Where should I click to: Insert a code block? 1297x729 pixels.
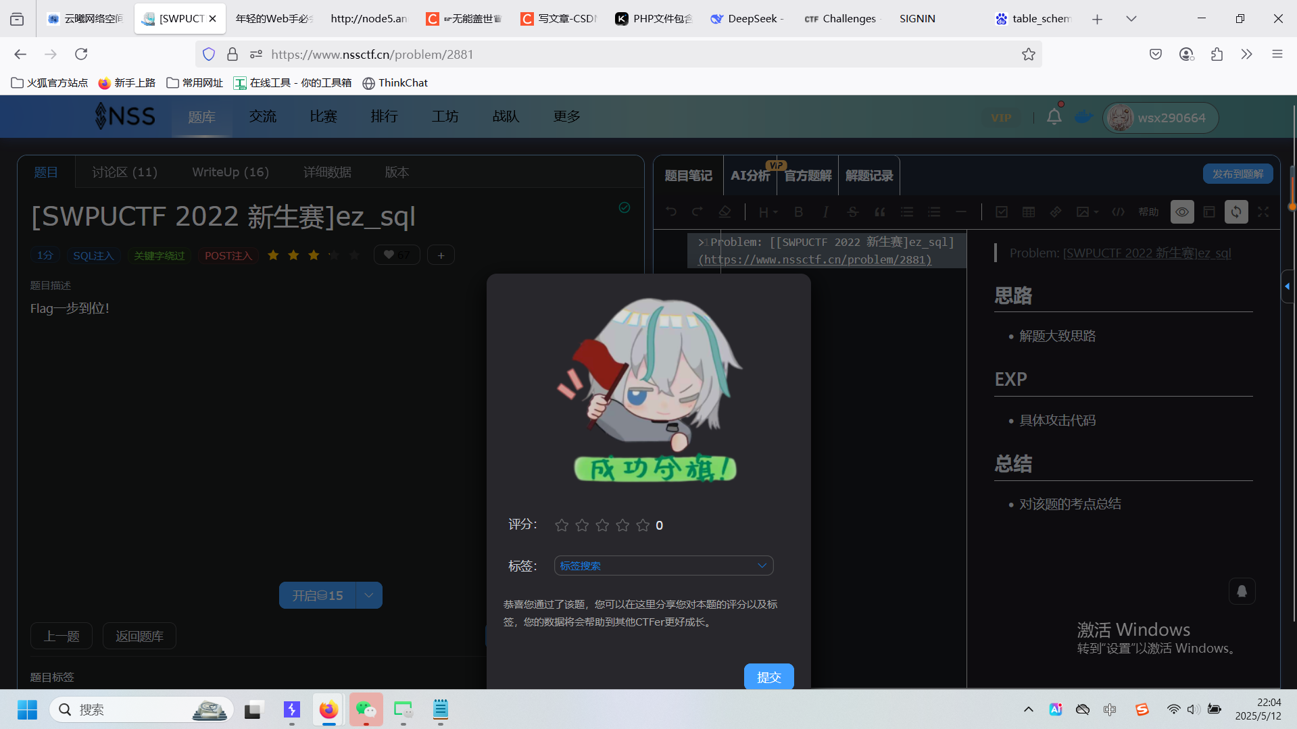pos(1119,212)
